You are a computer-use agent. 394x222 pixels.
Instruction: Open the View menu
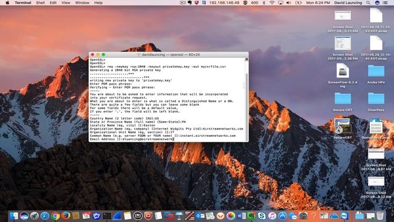[66, 2]
